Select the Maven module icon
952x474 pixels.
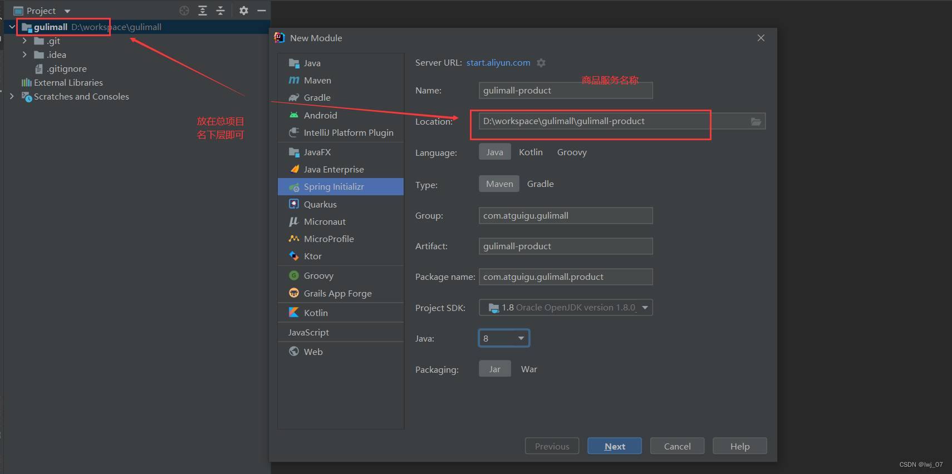294,80
